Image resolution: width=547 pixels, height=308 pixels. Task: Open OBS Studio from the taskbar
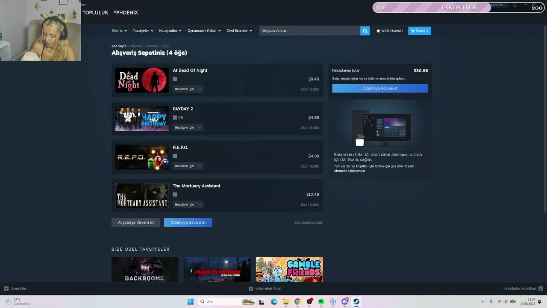click(x=309, y=302)
